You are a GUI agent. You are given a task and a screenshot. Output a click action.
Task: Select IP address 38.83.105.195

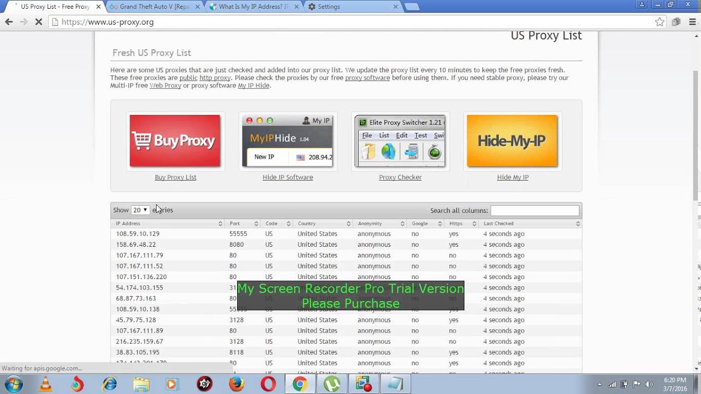pos(137,352)
